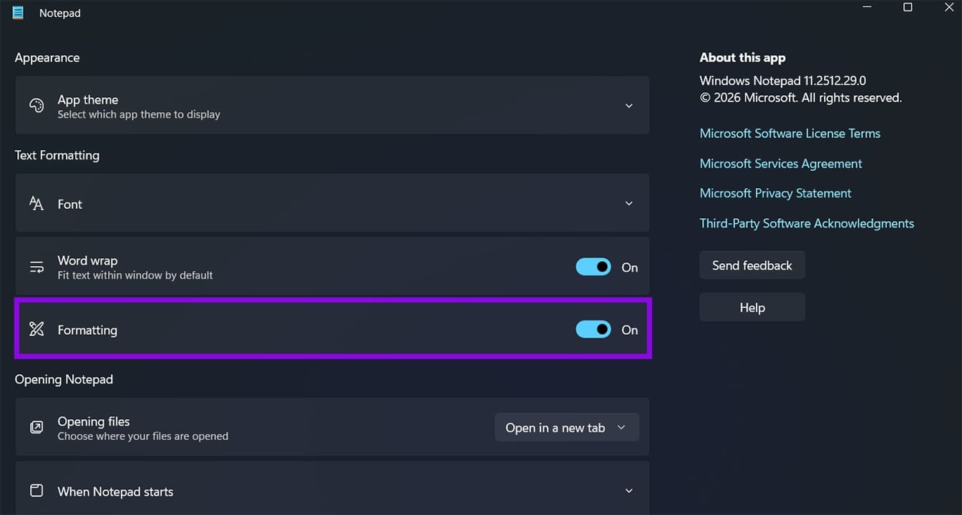This screenshot has width=962, height=515.
Task: Open Third-Party Software Acknowledgments link
Action: pyautogui.click(x=807, y=224)
